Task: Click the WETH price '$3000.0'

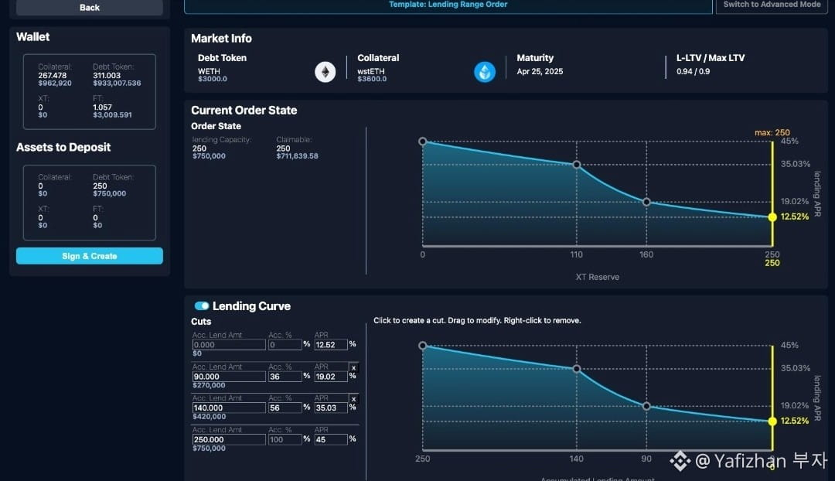Action: [x=213, y=79]
